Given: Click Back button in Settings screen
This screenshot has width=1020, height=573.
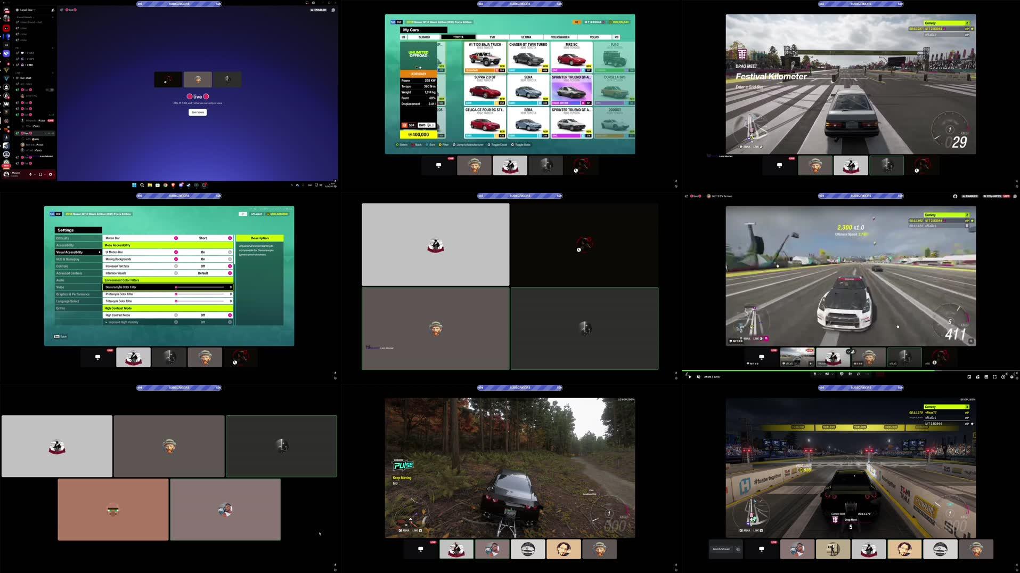Looking at the screenshot, I should point(61,336).
